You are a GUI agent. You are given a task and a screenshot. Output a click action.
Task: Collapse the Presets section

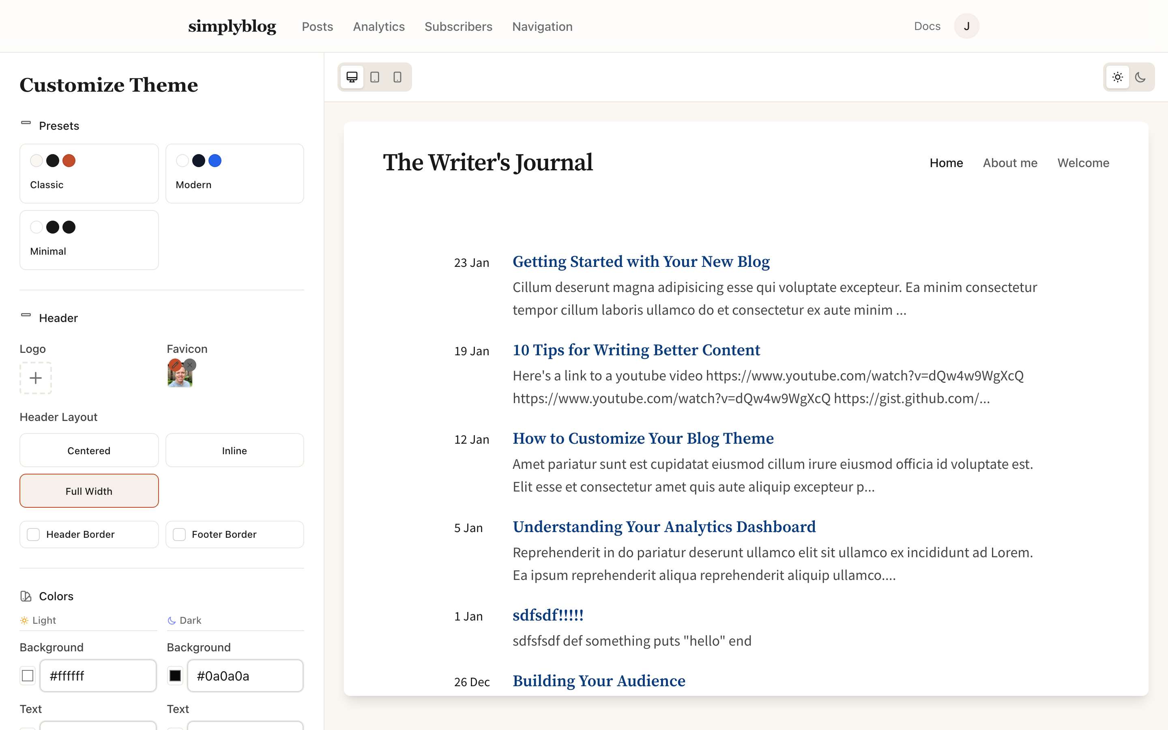(x=26, y=124)
